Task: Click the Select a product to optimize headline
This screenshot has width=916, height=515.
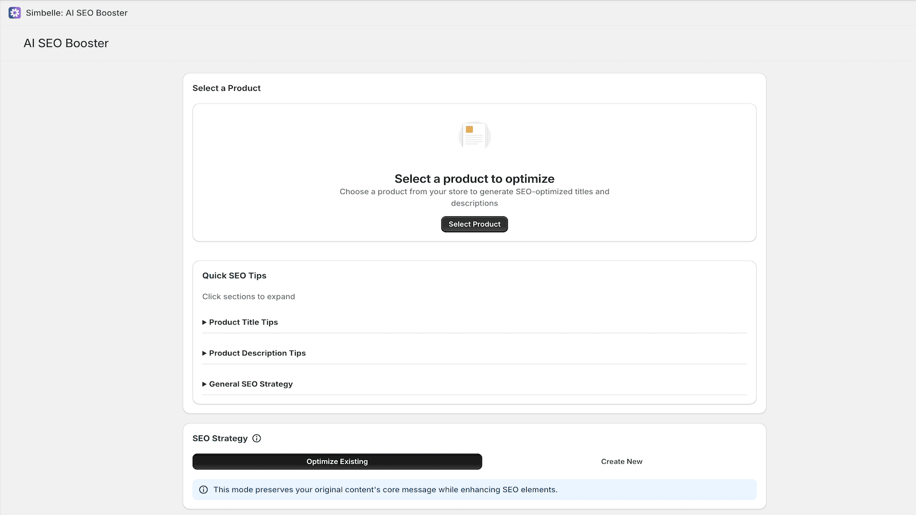Action: [474, 179]
